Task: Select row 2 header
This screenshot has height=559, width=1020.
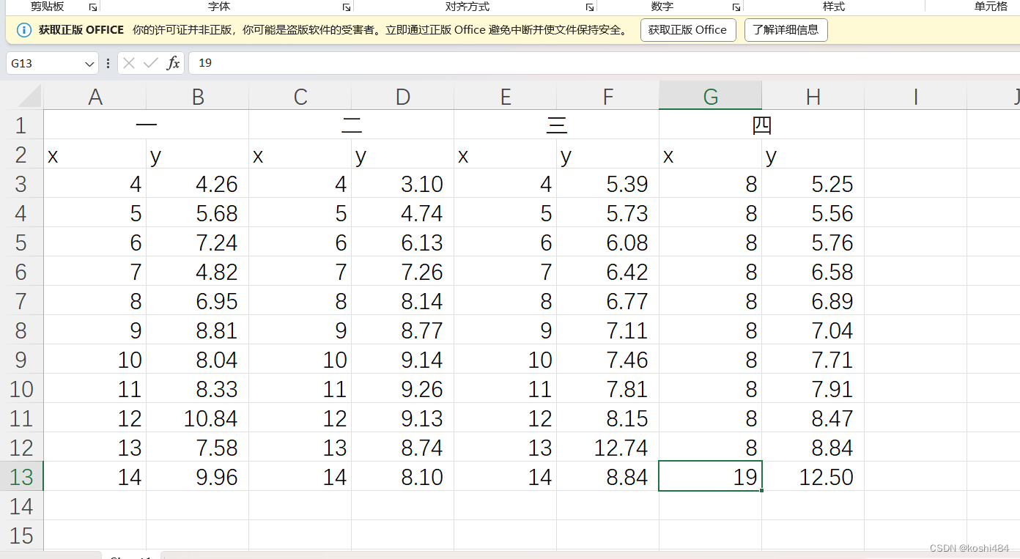Action: (x=21, y=155)
